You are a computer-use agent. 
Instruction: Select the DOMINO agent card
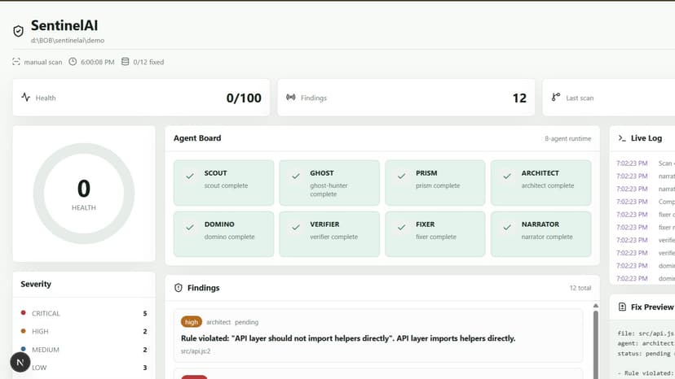click(x=223, y=233)
